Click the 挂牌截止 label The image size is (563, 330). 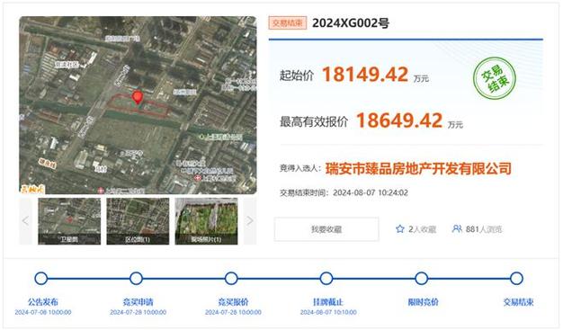[328, 302]
